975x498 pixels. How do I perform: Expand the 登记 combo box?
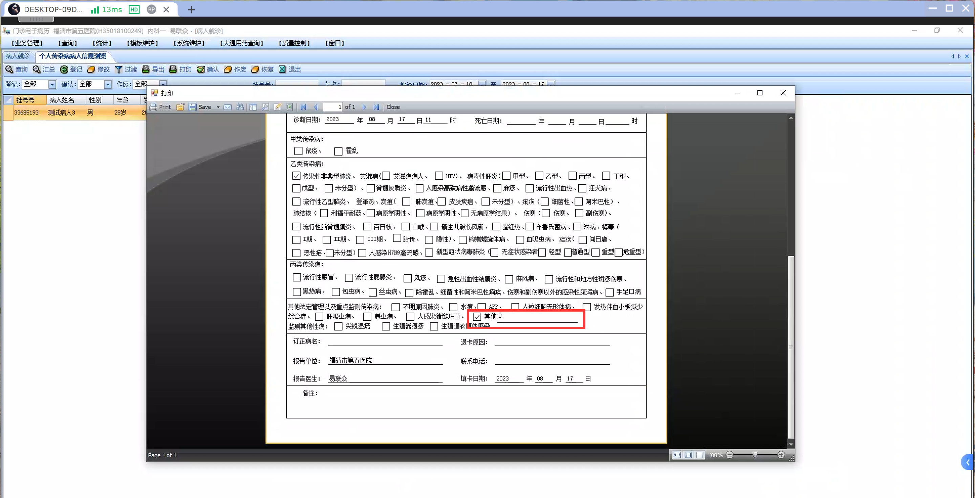(52, 84)
